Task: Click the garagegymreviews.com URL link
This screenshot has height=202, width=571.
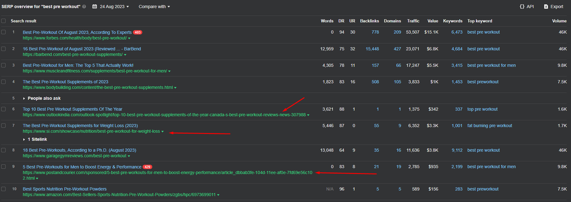Action: [x=74, y=156]
